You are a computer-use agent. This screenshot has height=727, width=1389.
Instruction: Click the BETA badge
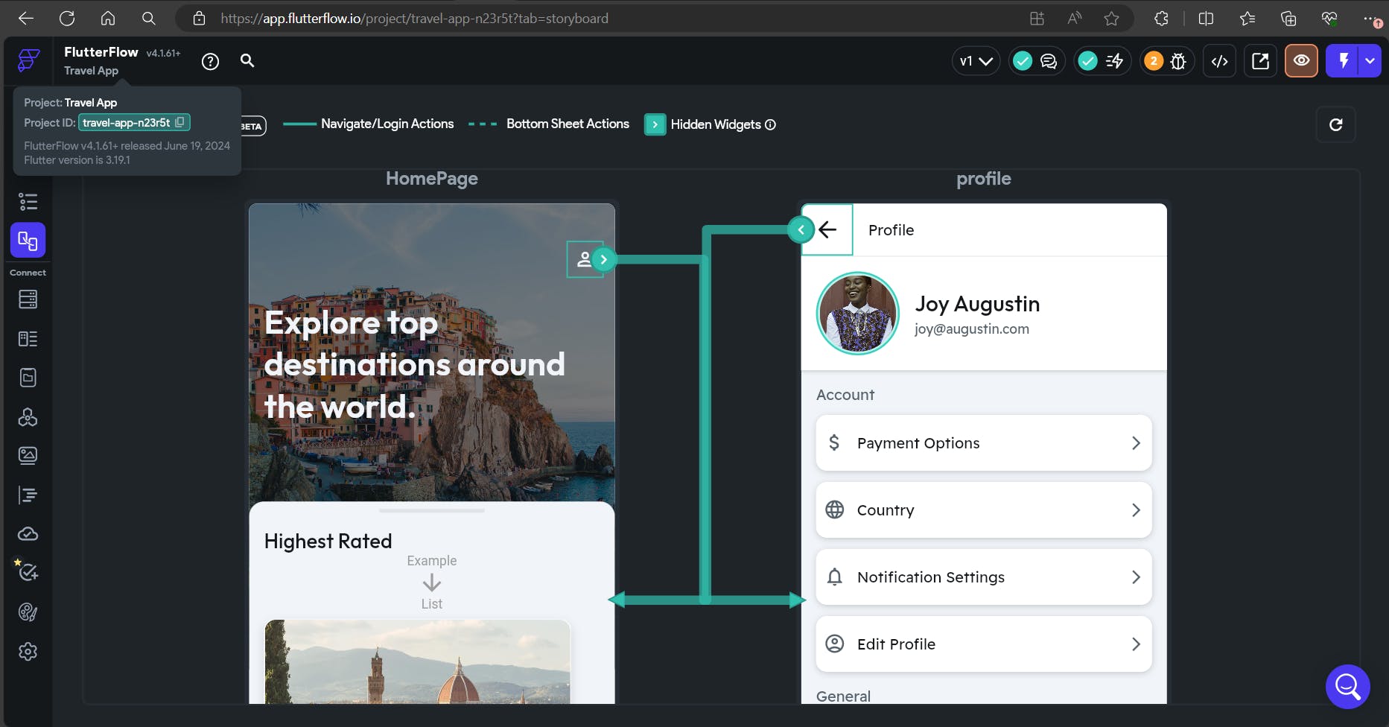point(252,126)
